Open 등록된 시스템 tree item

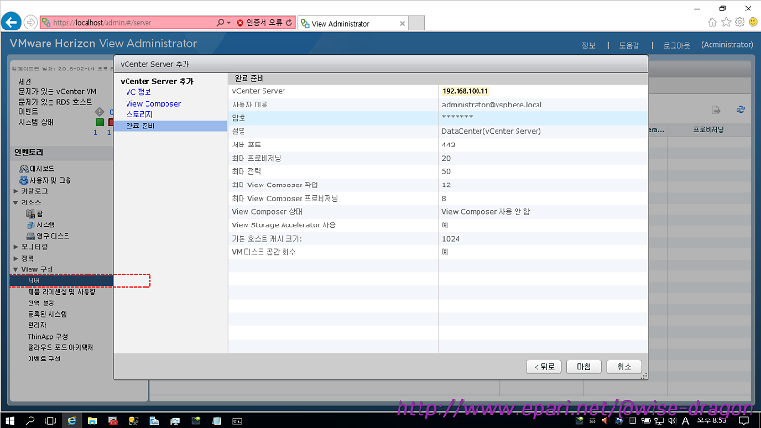pos(47,314)
